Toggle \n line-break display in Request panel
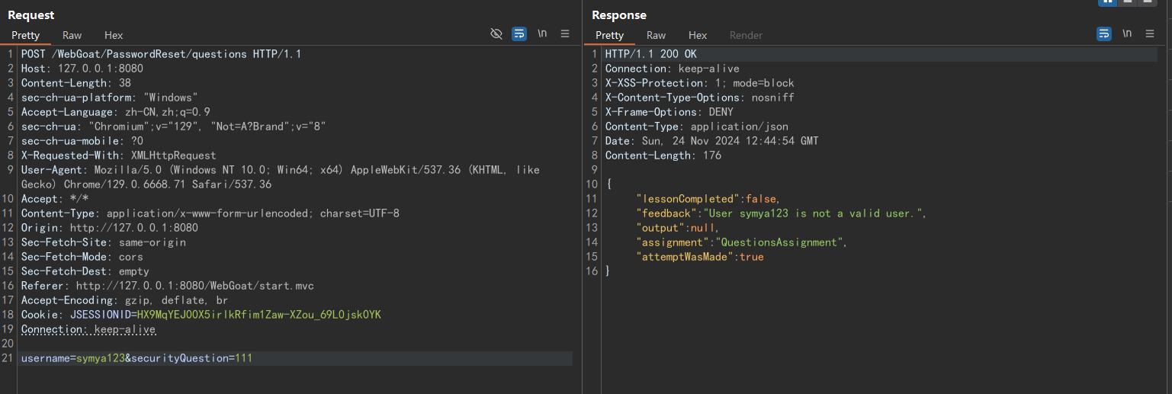Screen dimensions: 1172x394 coord(542,34)
